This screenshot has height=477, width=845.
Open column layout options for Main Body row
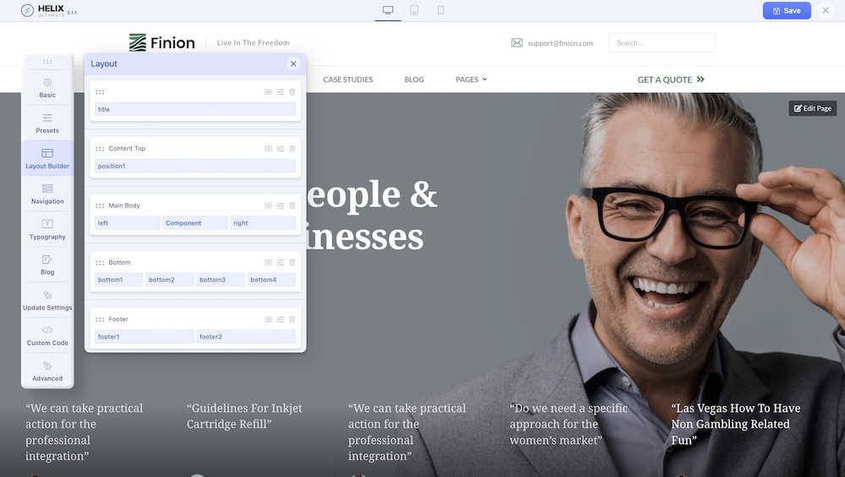(269, 206)
